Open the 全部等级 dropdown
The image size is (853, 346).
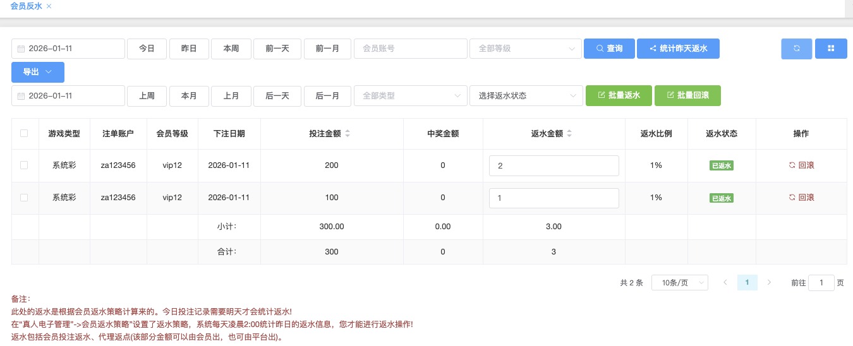[x=525, y=49]
